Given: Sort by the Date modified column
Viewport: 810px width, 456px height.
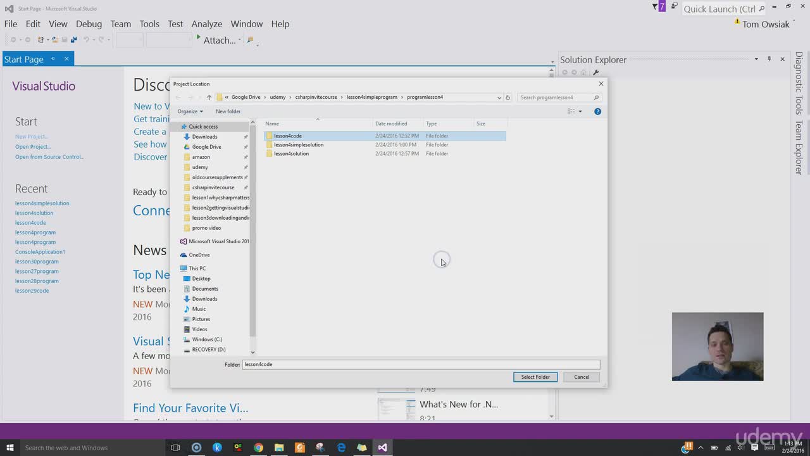Looking at the screenshot, I should (391, 123).
